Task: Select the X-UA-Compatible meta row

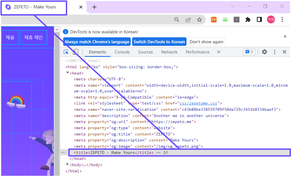Action: point(136,97)
